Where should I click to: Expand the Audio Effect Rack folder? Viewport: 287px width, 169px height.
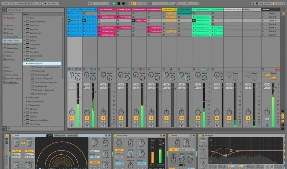24,22
